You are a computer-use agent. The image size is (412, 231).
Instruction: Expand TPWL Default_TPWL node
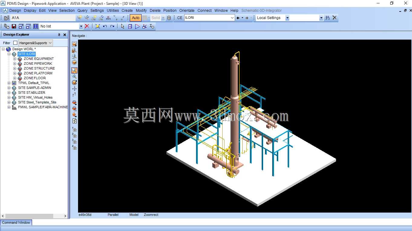(x=9, y=83)
